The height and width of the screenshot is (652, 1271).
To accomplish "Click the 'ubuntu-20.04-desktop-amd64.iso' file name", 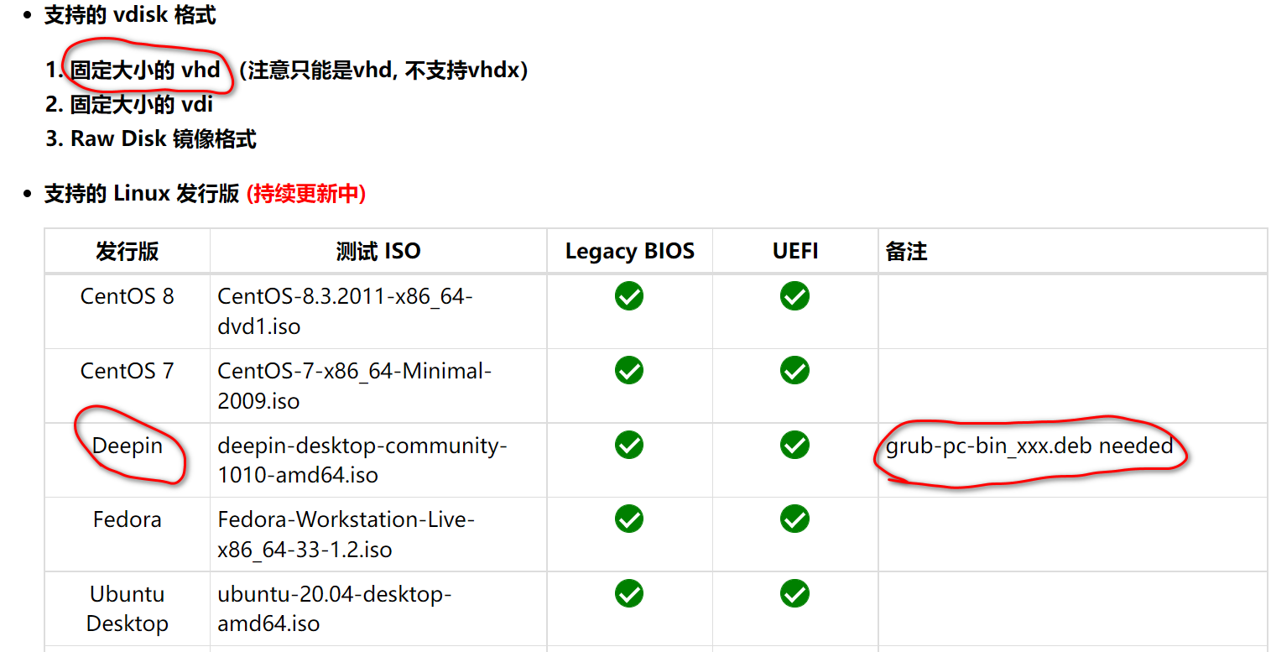I will (335, 608).
